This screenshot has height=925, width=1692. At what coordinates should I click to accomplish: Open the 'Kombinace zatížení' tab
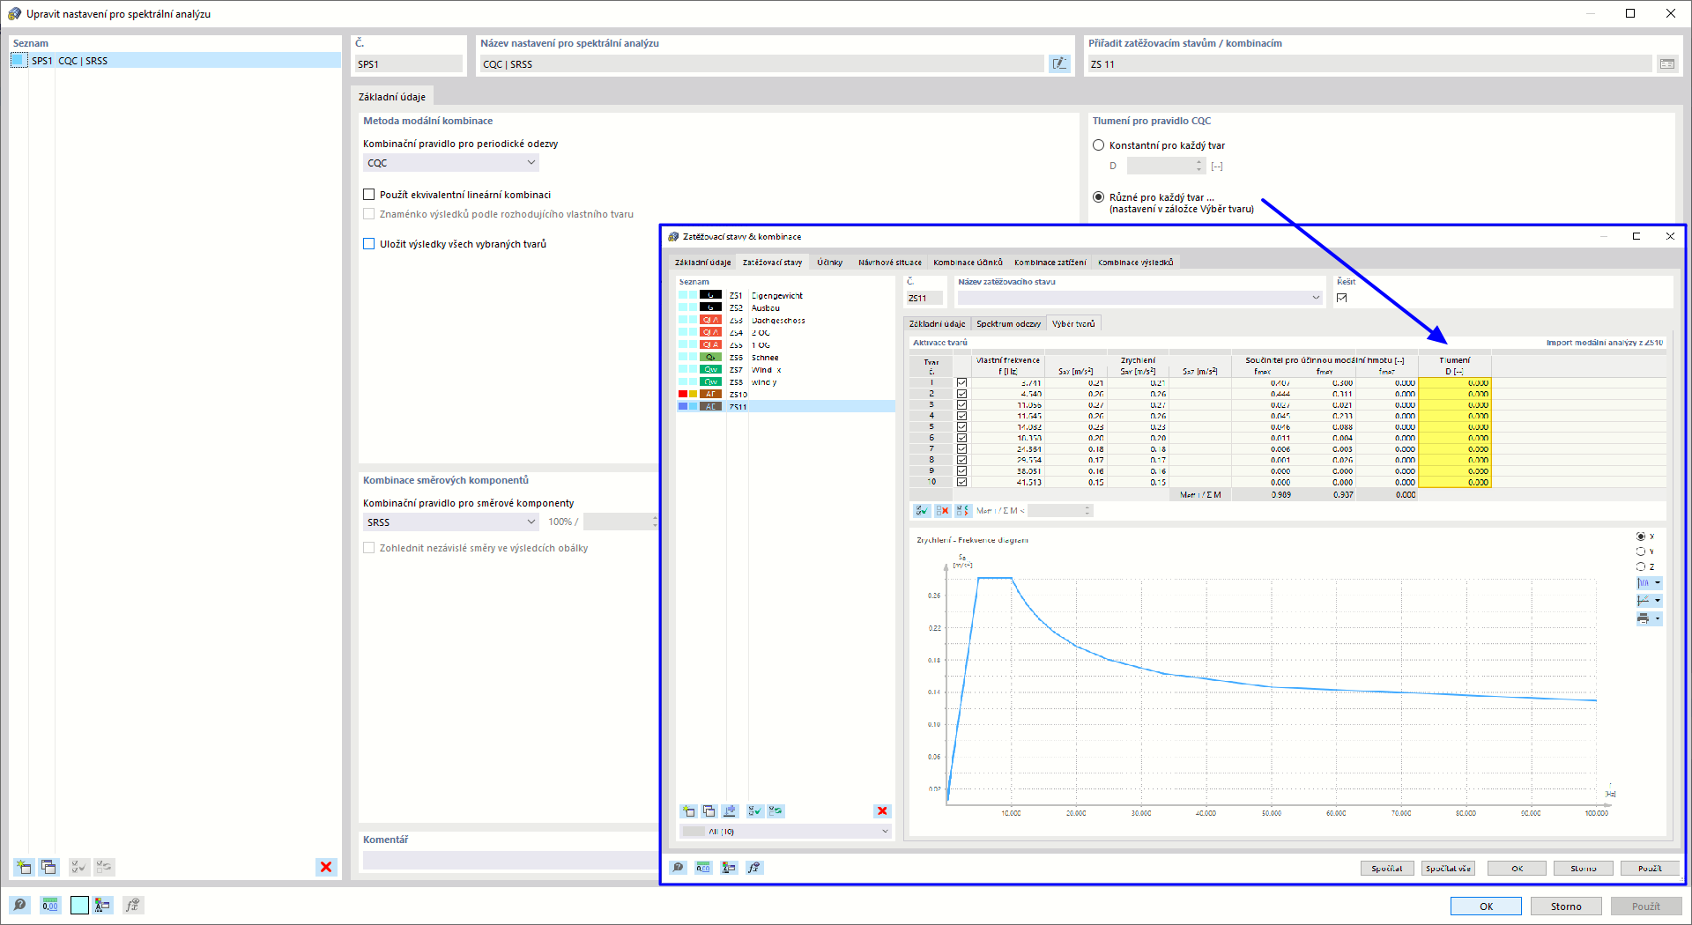1050,263
